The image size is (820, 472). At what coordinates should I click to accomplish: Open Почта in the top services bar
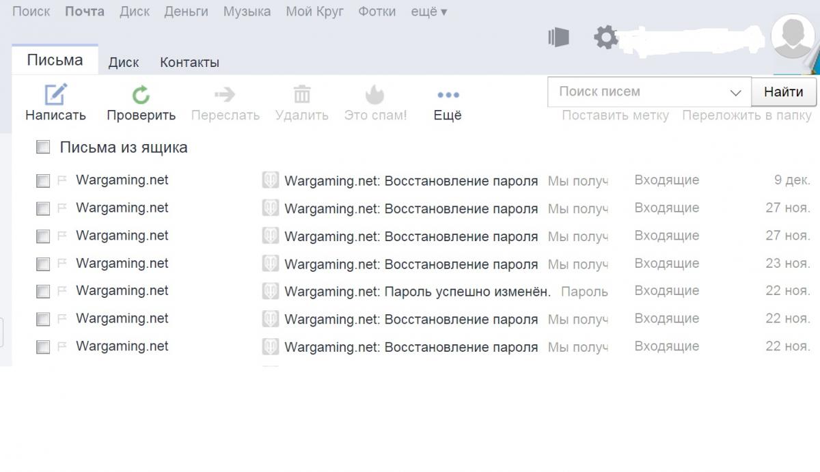coord(85,12)
